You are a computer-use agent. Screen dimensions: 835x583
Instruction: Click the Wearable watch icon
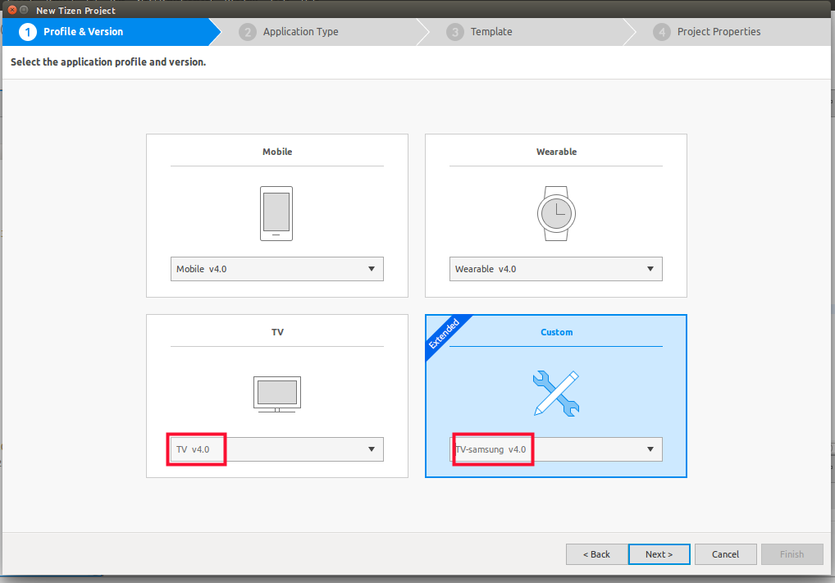pos(555,213)
